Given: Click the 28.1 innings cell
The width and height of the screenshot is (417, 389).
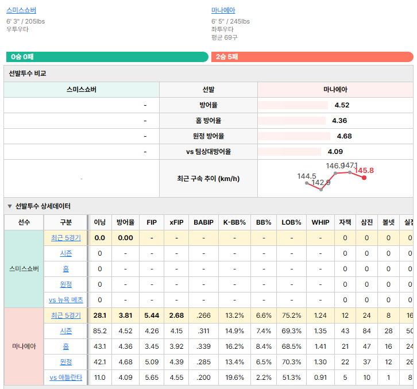Looking at the screenshot, I should coord(100,315).
